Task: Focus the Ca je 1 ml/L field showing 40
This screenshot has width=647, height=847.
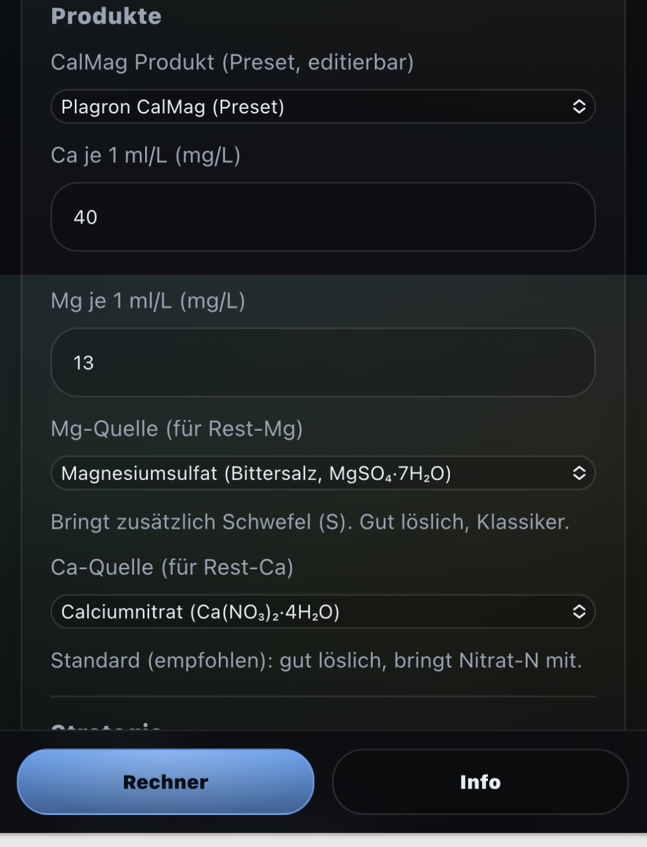Action: (323, 217)
